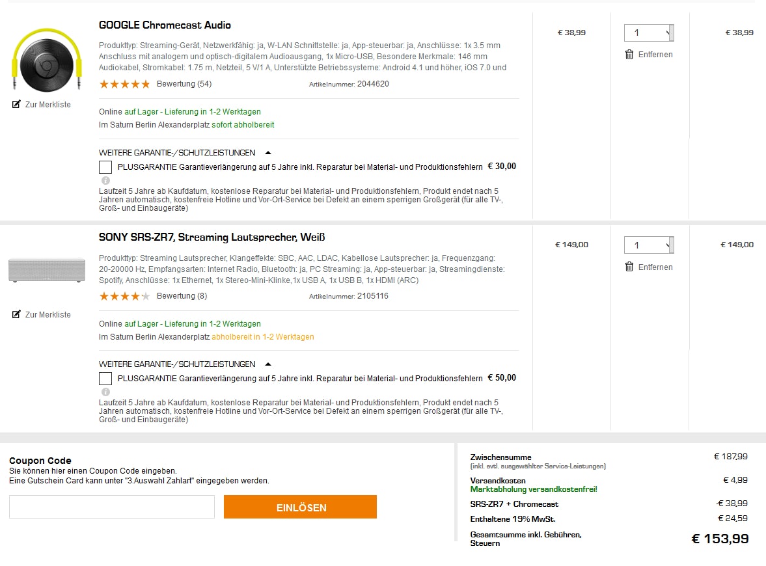The image size is (766, 566).
Task: Click info icon under Sony Plusgarantie
Action: 105,392
